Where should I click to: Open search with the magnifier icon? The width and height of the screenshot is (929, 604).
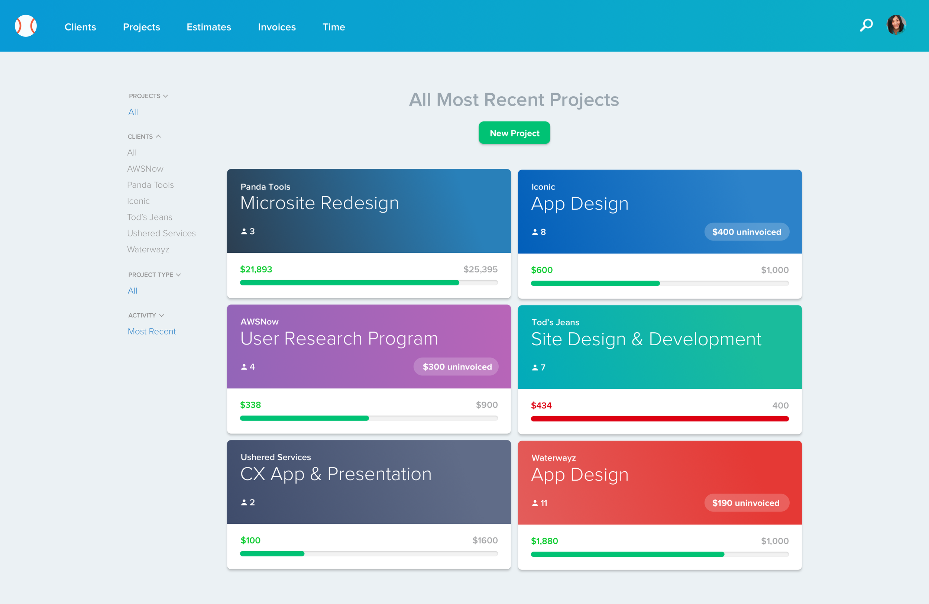[x=866, y=26]
